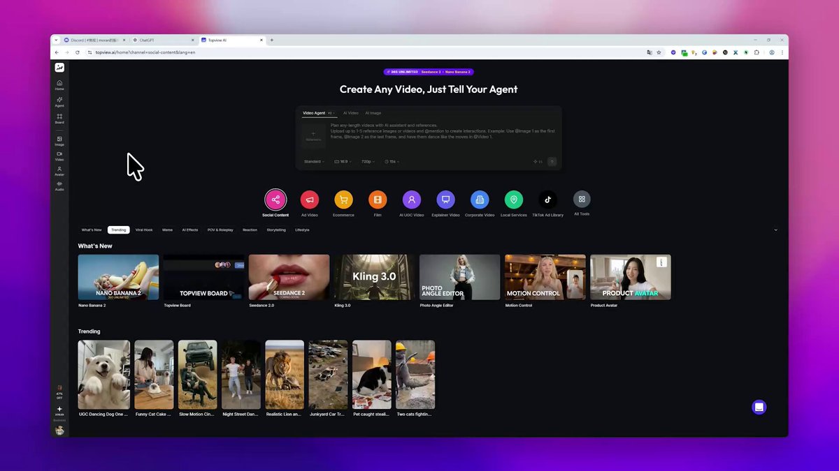
Task: Click the send arrow button in prompt box
Action: click(x=552, y=161)
